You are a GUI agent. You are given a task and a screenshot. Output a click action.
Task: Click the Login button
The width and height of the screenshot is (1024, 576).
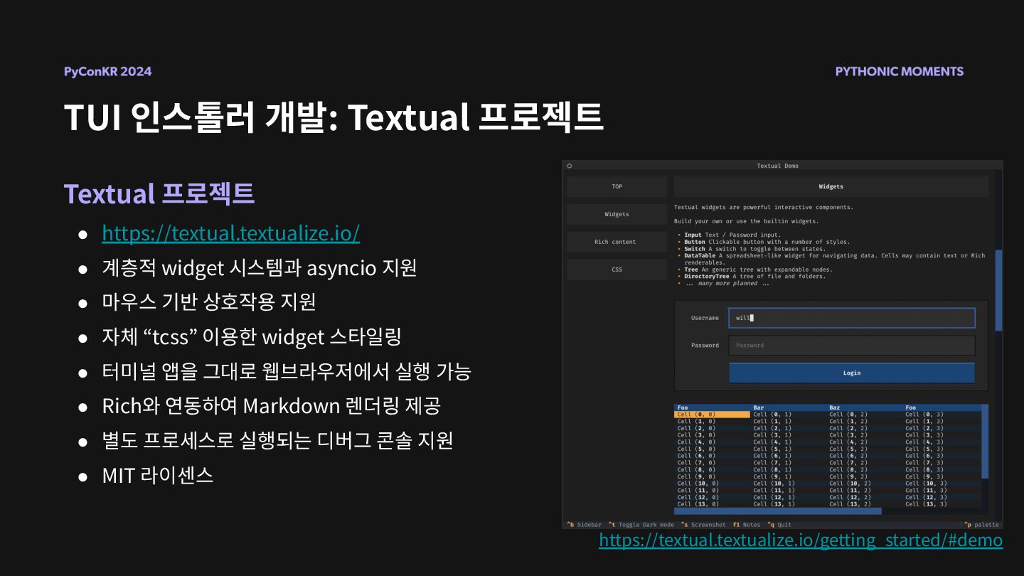tap(852, 373)
